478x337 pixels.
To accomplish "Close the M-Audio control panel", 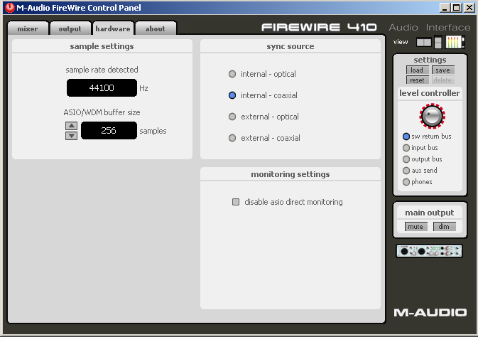I will [x=469, y=8].
